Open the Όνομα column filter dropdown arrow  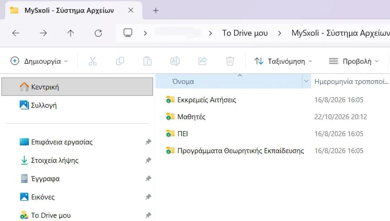coord(306,81)
